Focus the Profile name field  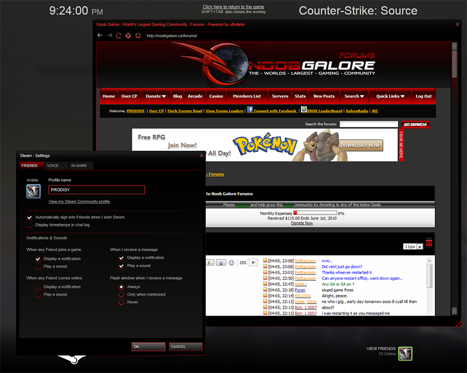(x=97, y=190)
